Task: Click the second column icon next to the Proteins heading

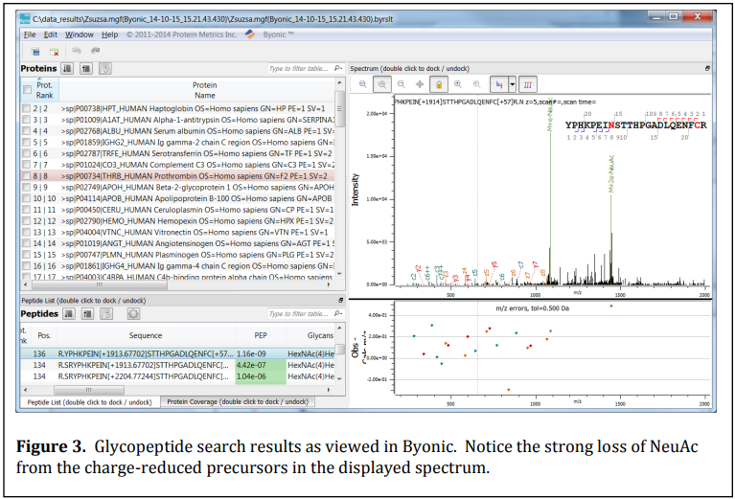Action: pyautogui.click(x=86, y=68)
